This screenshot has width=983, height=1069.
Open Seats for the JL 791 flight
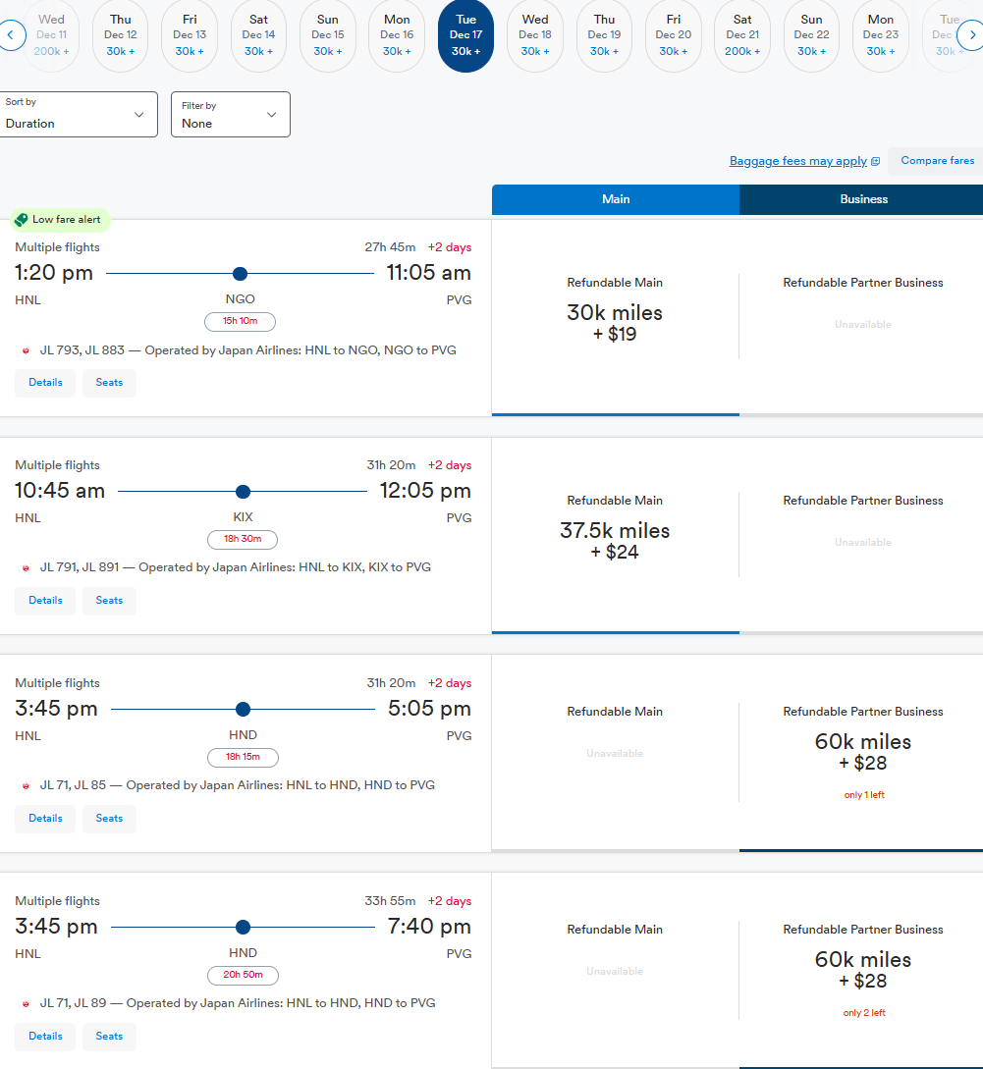pos(109,601)
